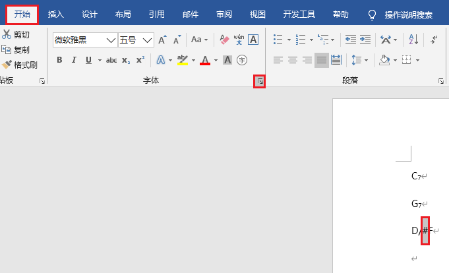Align text left
This screenshot has height=273, width=449.
click(278, 60)
